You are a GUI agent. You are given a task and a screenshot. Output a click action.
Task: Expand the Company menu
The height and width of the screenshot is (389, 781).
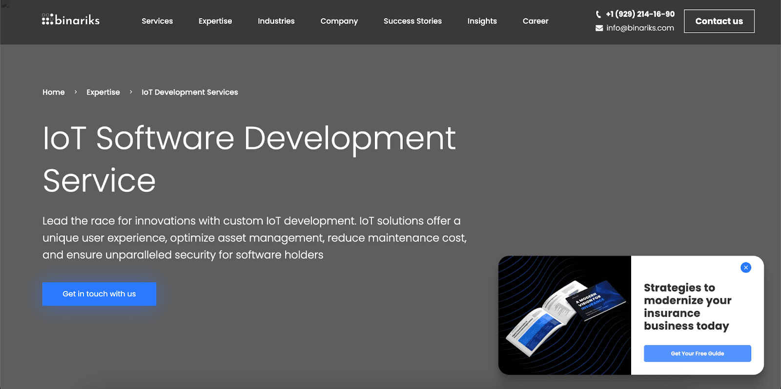pyautogui.click(x=339, y=21)
